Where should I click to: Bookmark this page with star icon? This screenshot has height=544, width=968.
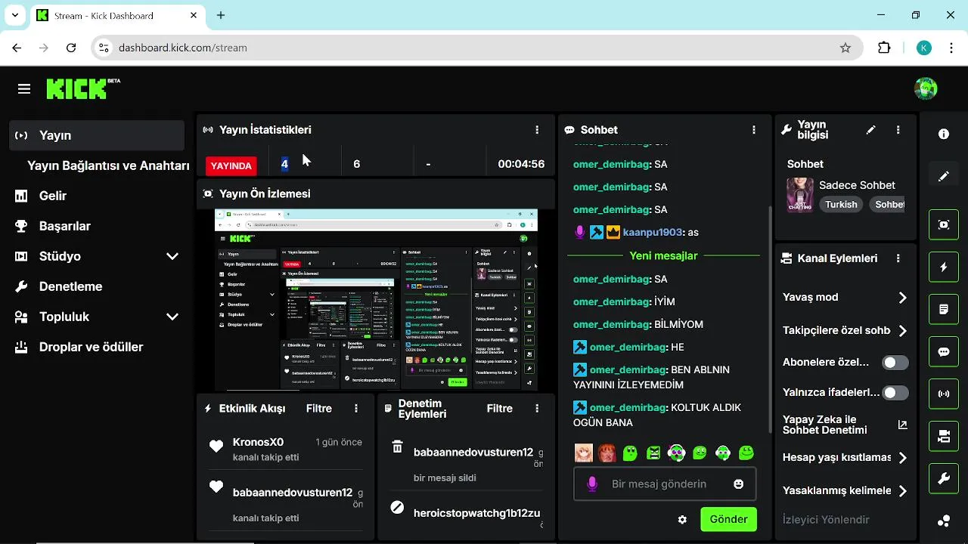[845, 48]
